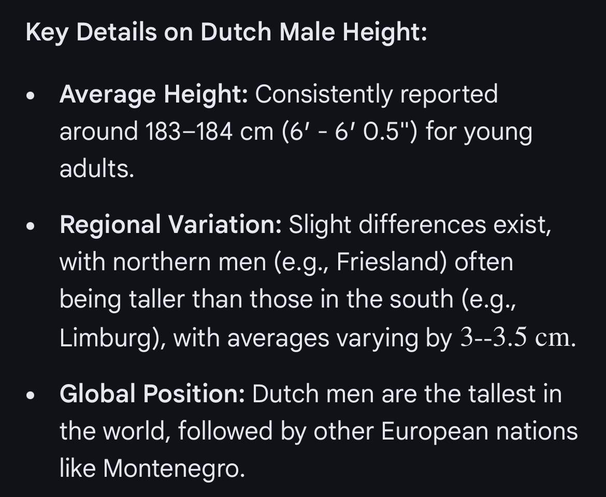Viewport: 606px width, 497px height.
Task: Click the word "Montenegro"
Action: point(172,469)
